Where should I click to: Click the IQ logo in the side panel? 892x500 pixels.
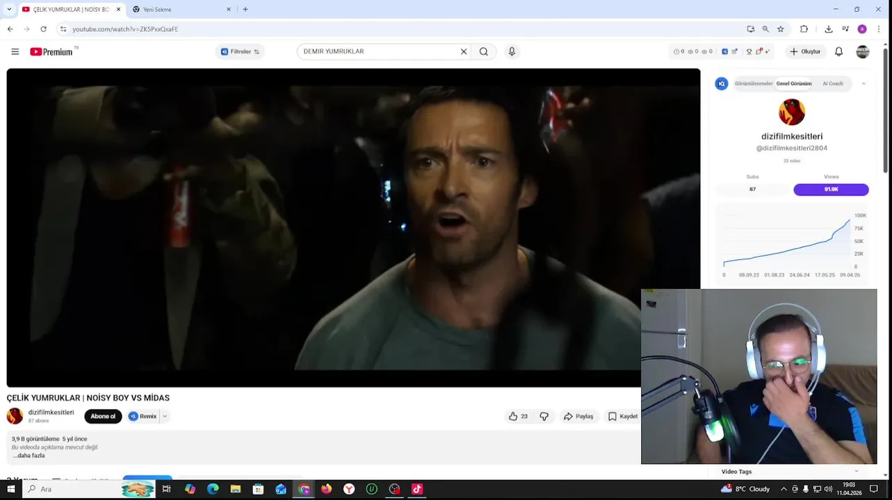point(722,83)
